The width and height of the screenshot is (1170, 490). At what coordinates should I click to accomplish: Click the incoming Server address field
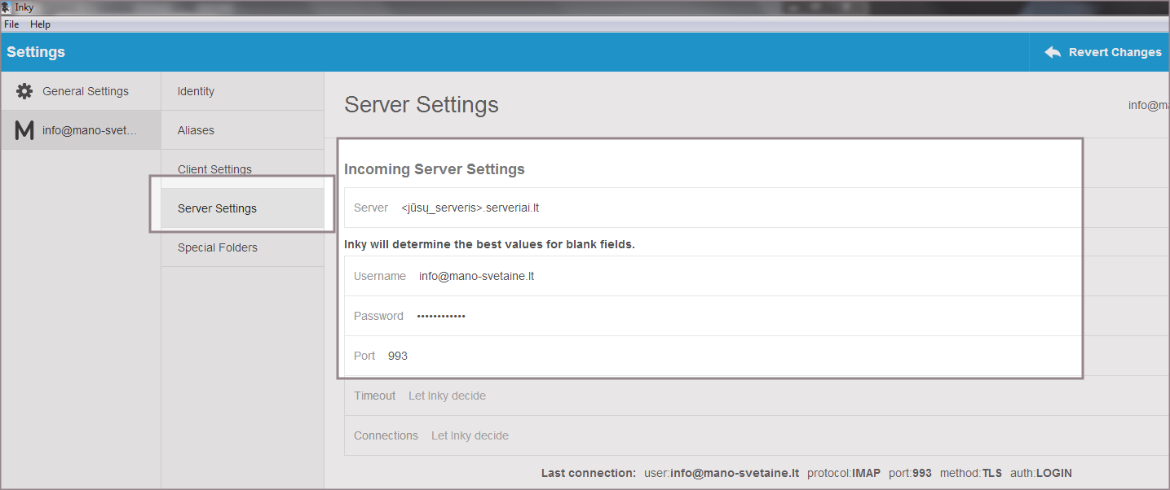click(x=652, y=208)
